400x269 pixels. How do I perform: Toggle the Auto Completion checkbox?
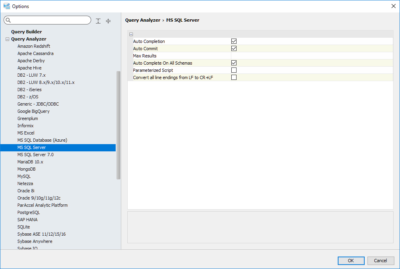pos(234,41)
